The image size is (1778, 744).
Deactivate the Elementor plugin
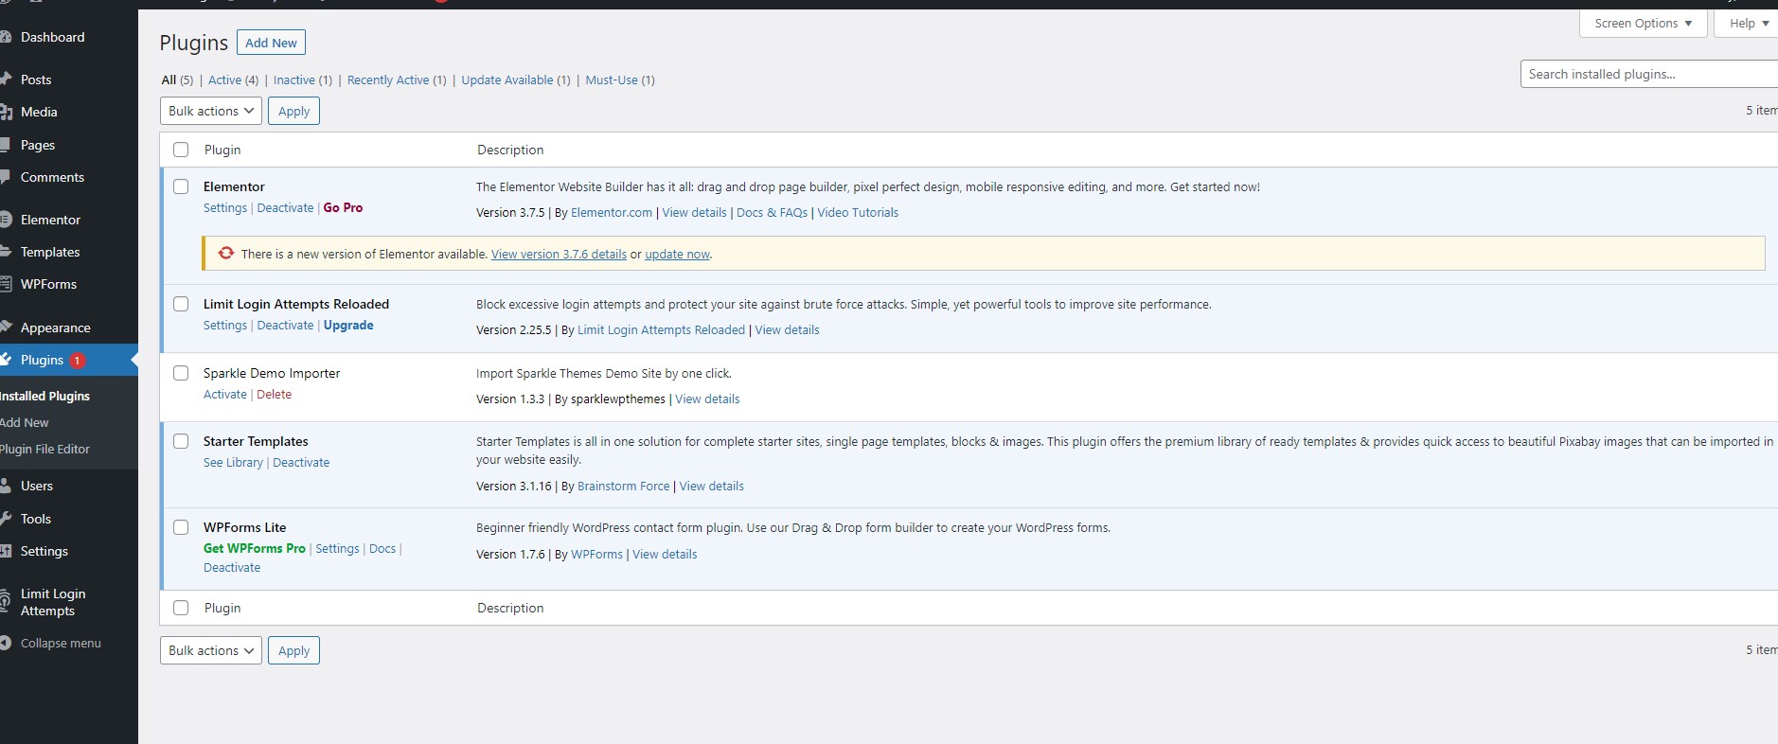click(x=285, y=208)
